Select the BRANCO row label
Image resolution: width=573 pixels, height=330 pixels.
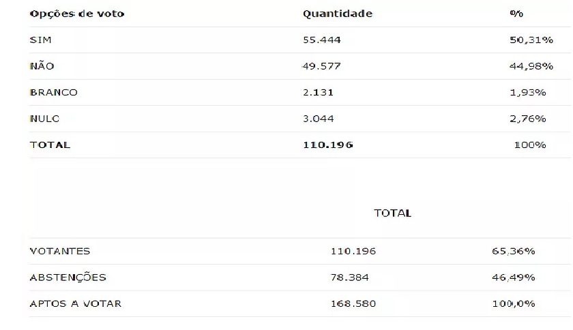(x=54, y=93)
